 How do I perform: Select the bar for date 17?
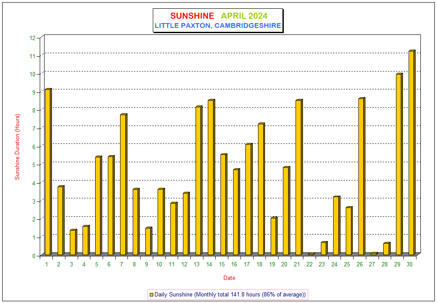[249, 200]
